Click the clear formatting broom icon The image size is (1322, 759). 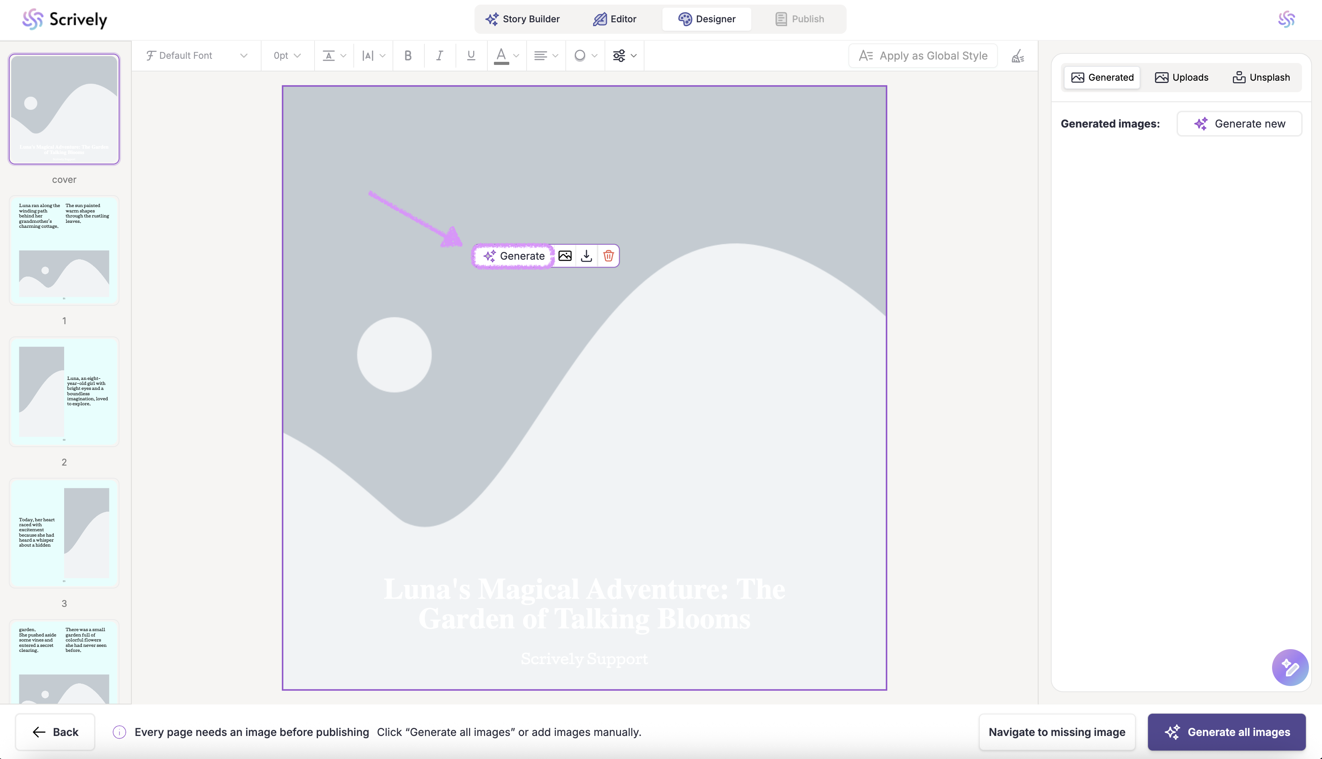coord(1018,56)
